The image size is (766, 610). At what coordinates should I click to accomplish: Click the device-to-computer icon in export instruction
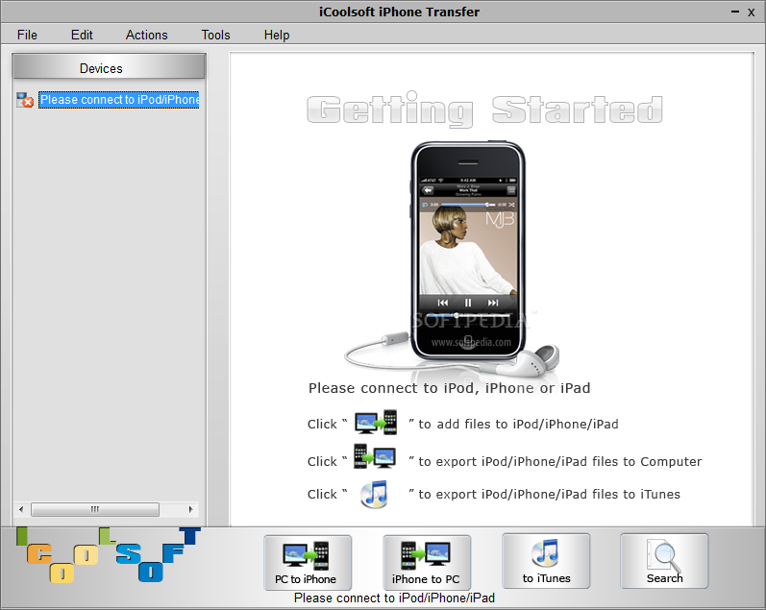375,456
